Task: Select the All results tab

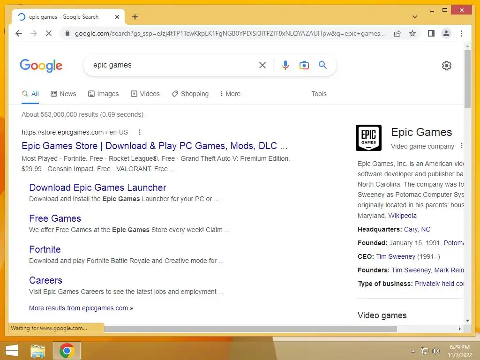Action: coord(30,94)
